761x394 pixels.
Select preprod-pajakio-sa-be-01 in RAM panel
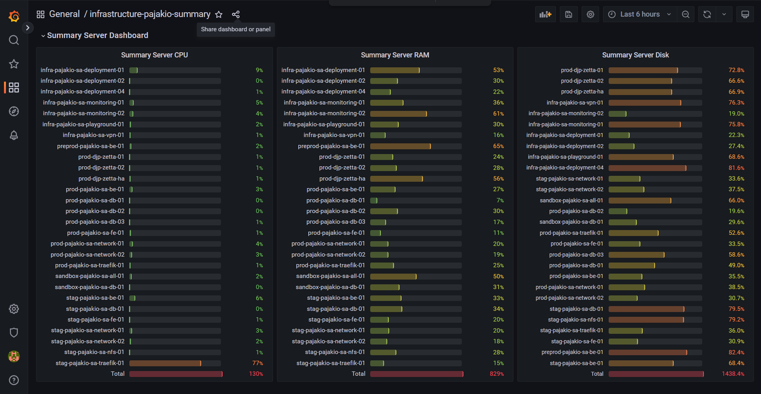pyautogui.click(x=331, y=146)
